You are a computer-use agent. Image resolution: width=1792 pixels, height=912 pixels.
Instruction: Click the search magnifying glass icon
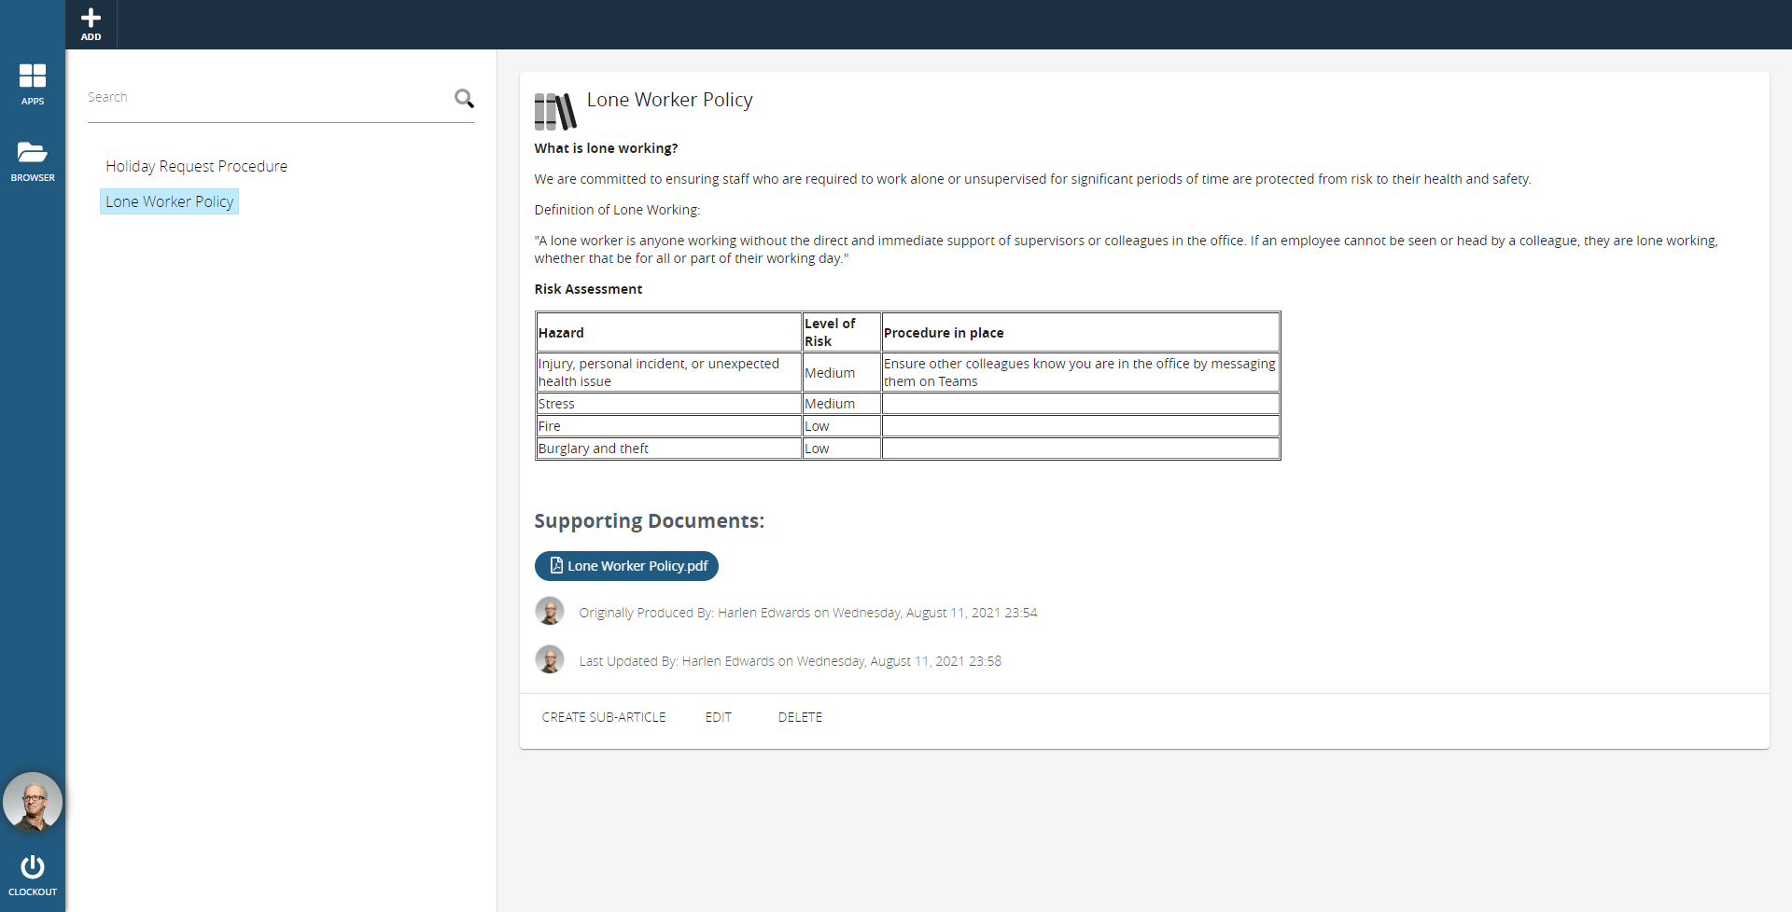point(464,98)
